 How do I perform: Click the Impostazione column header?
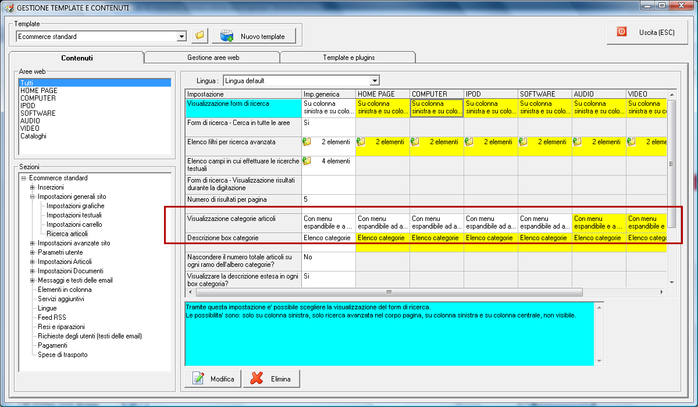243,94
